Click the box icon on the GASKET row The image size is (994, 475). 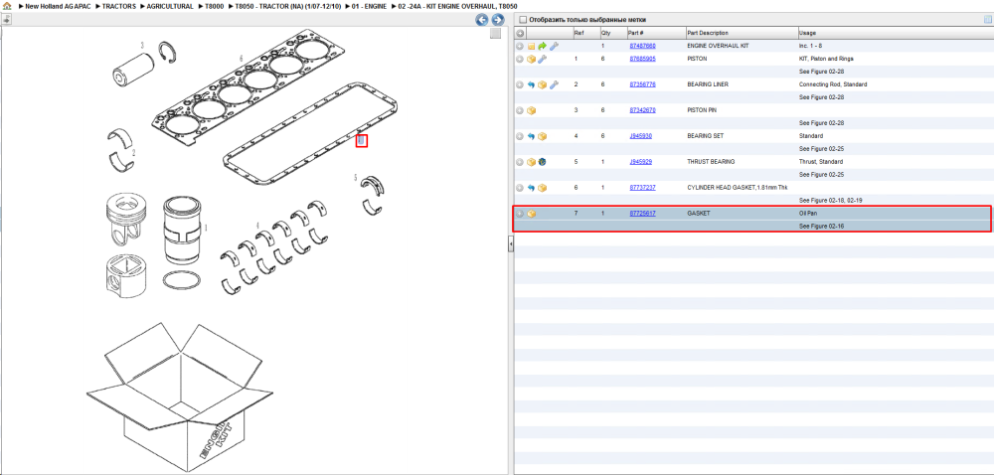tap(531, 214)
